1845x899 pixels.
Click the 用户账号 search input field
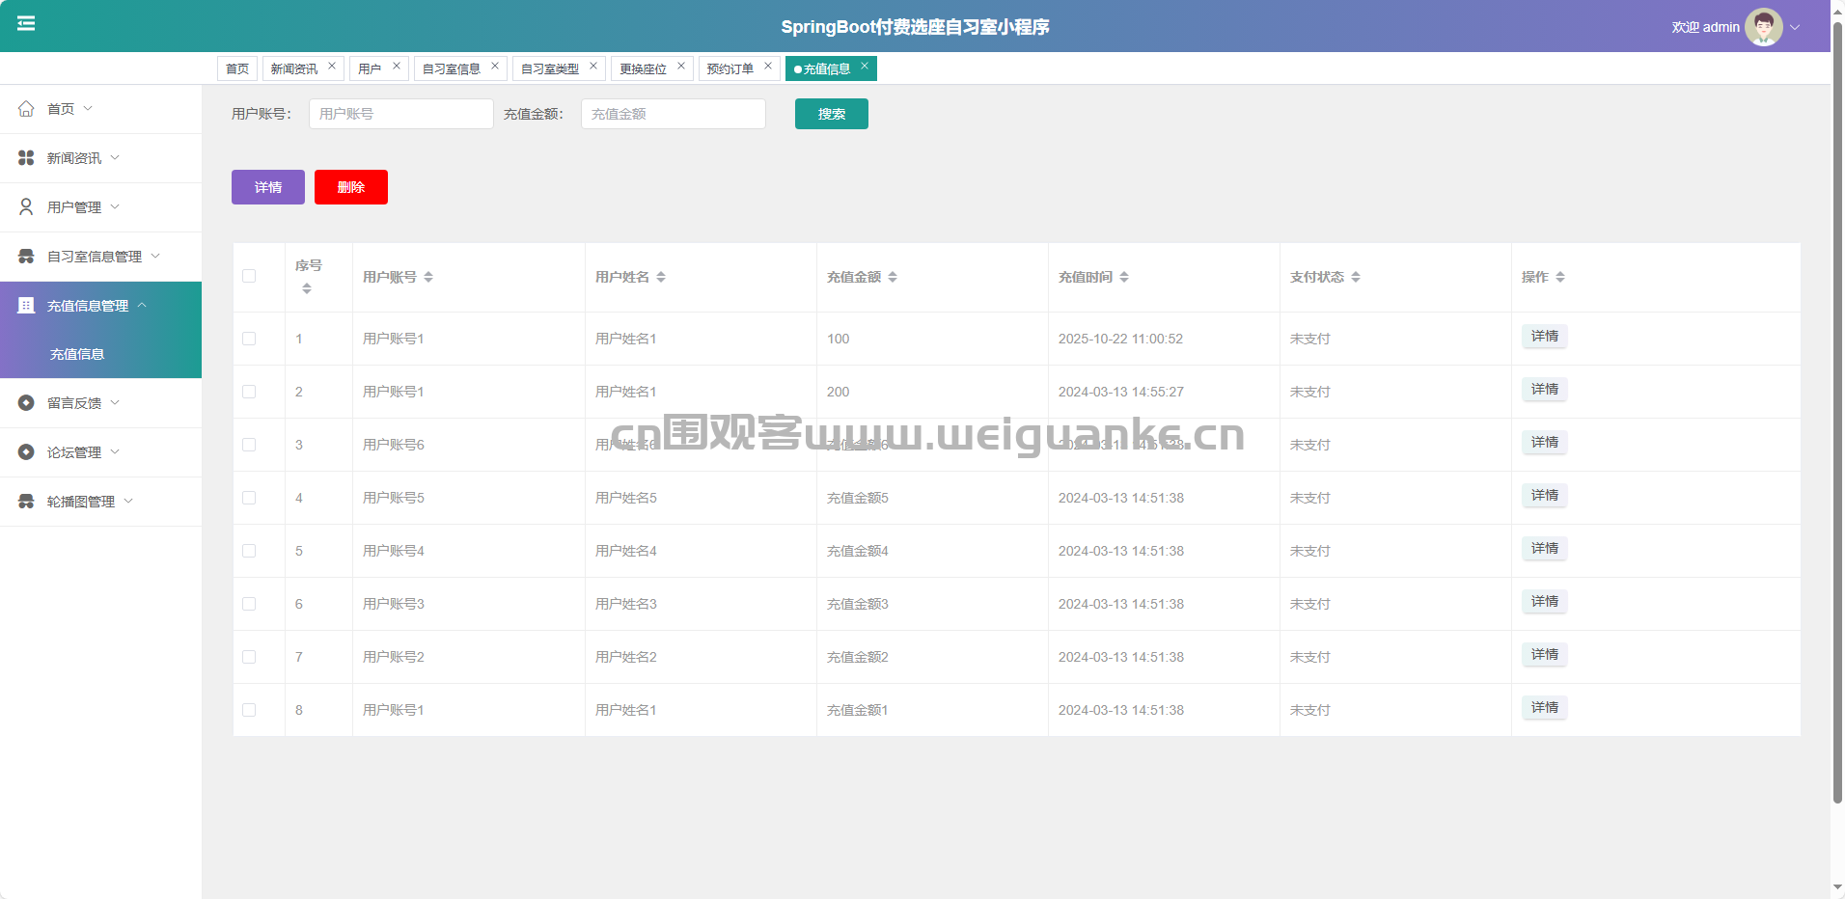coord(400,114)
